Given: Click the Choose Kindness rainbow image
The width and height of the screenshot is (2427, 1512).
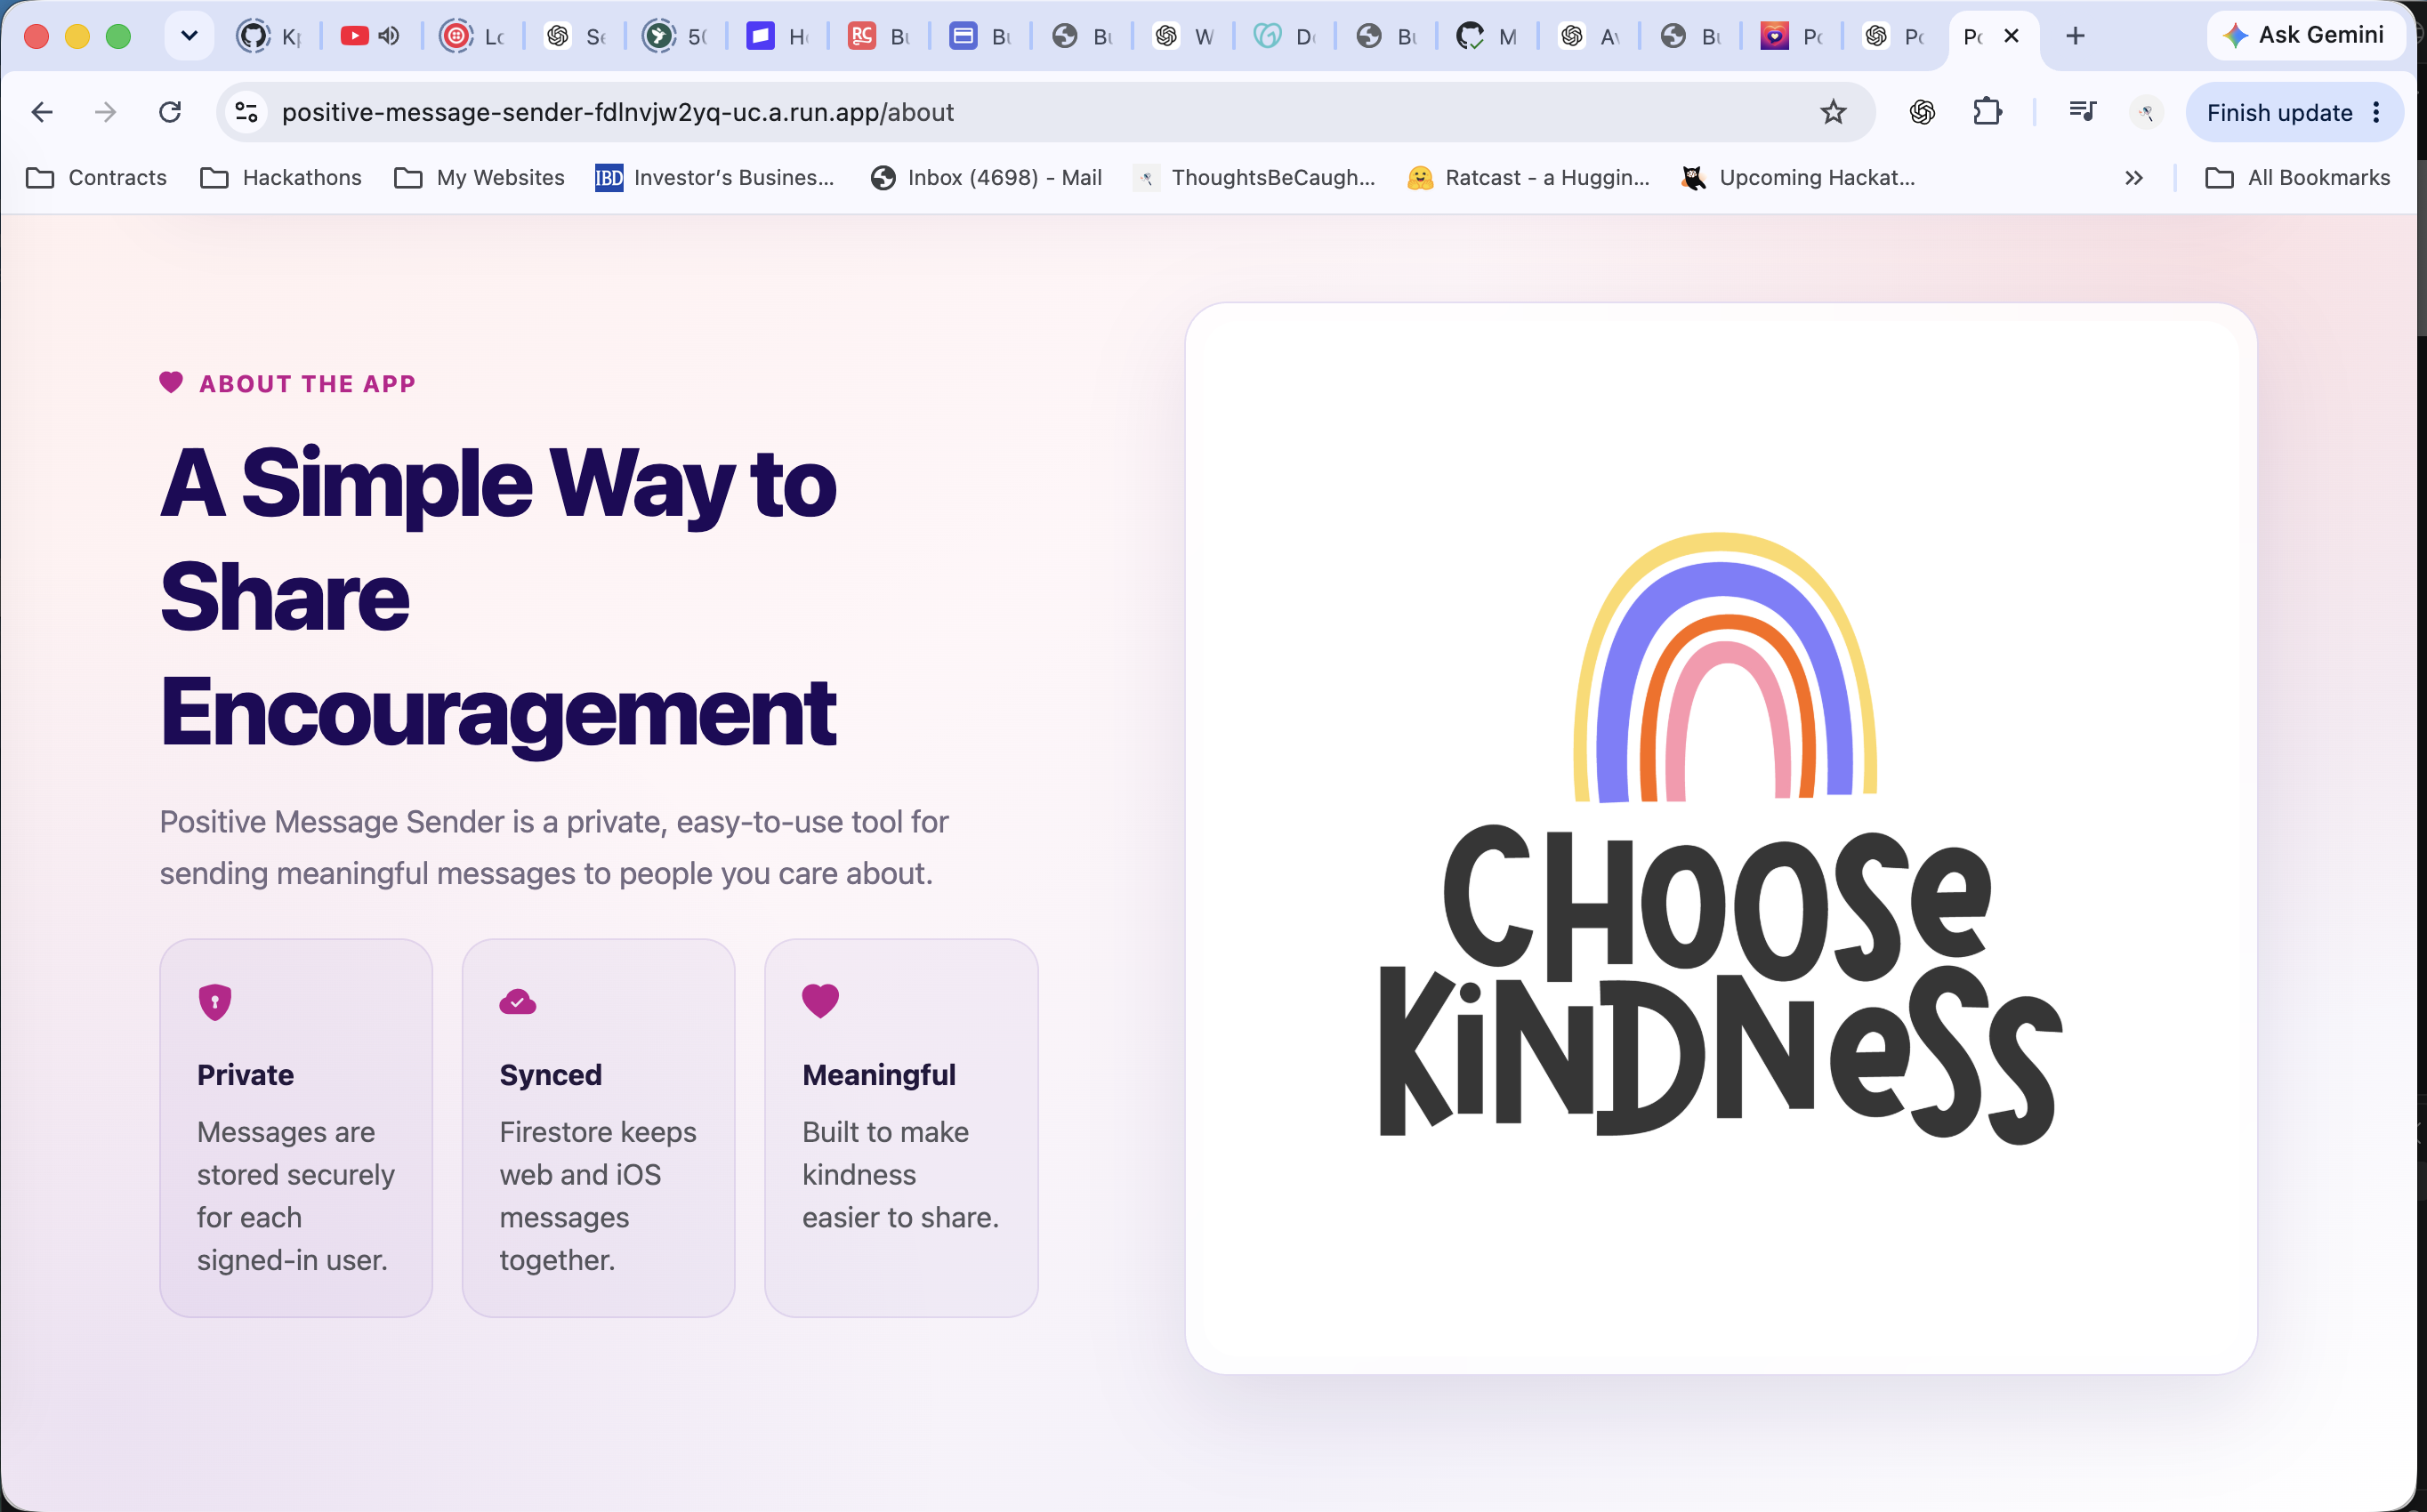Looking at the screenshot, I should tap(1721, 838).
